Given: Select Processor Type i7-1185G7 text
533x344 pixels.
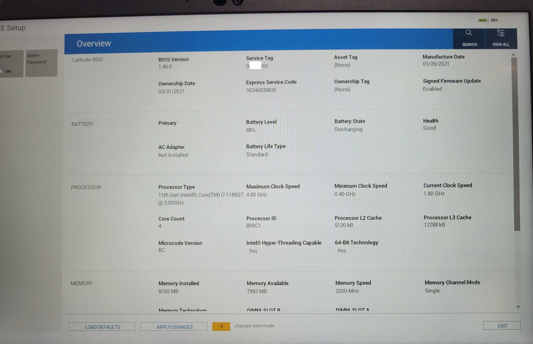Looking at the screenshot, I should 201,199.
